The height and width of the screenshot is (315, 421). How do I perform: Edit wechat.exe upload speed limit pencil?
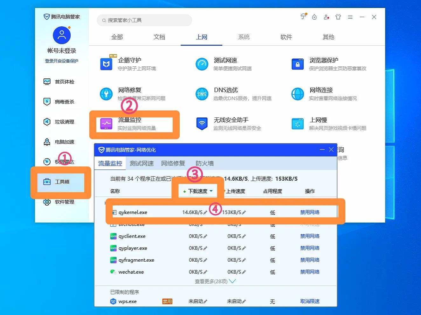pos(244,272)
